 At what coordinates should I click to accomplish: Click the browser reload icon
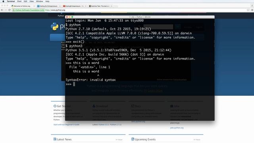(x=10, y=10)
